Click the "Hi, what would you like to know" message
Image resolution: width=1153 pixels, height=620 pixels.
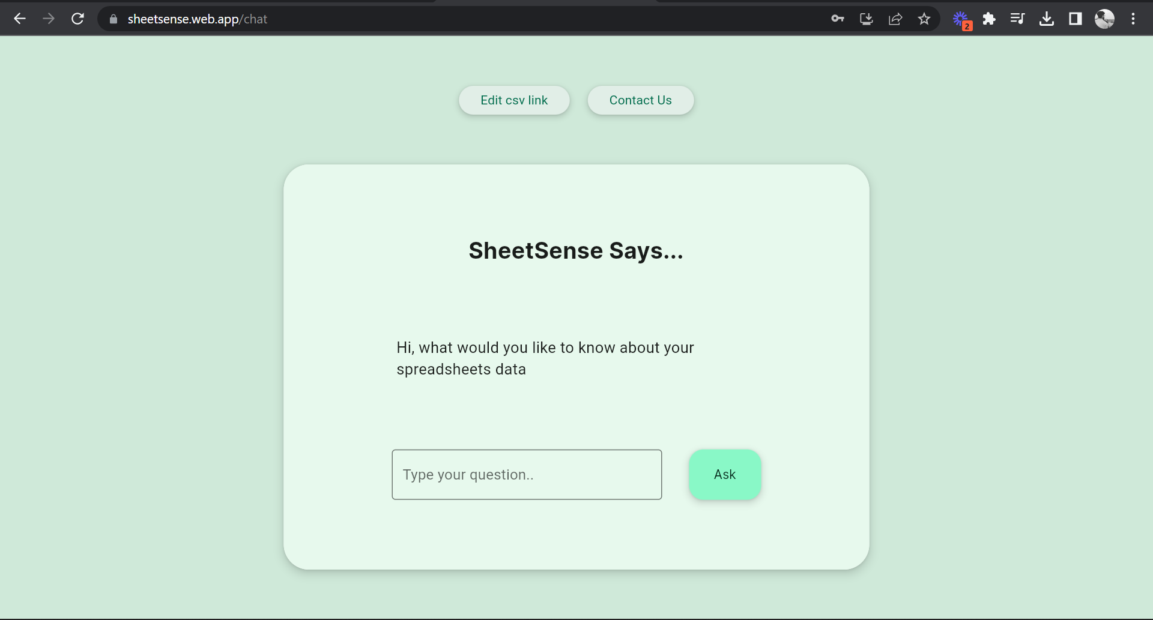click(x=545, y=358)
